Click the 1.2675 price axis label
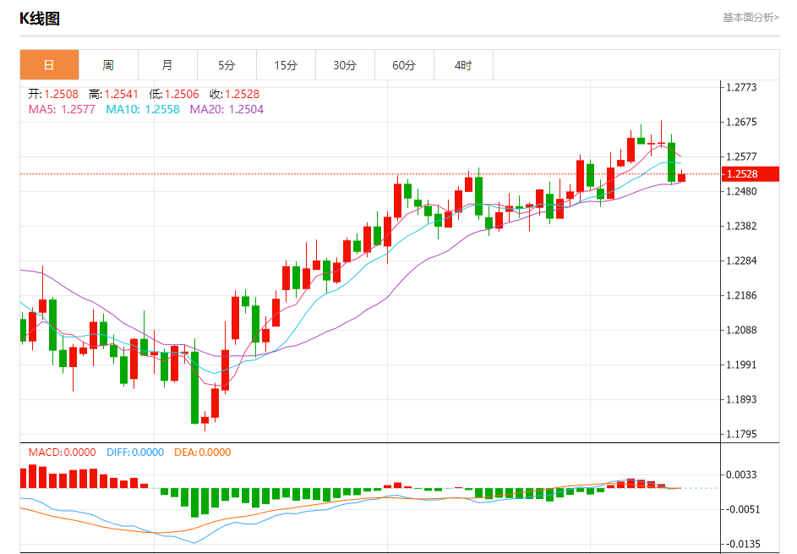This screenshot has width=797, height=554. tap(741, 122)
